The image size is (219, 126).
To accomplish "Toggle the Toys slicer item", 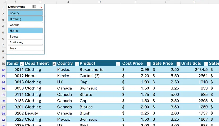I will click(x=25, y=48).
